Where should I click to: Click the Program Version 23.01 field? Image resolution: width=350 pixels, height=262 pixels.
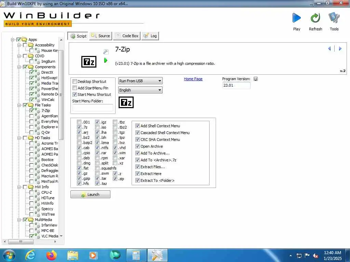coord(237,85)
